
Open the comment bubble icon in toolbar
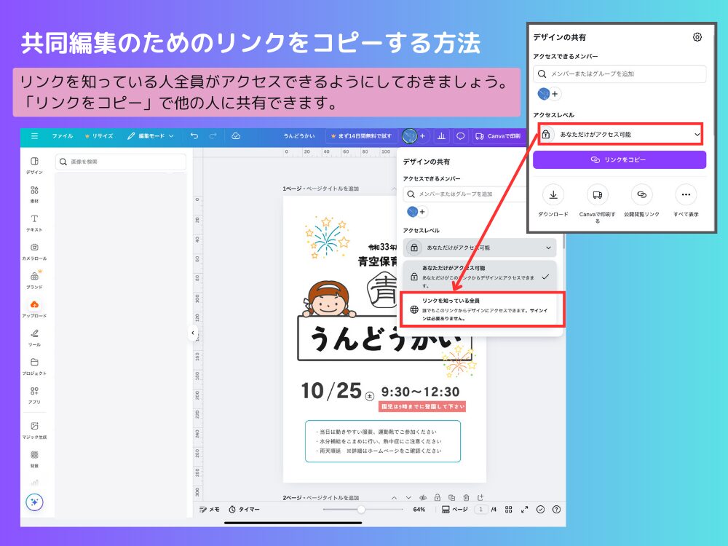[x=460, y=136]
